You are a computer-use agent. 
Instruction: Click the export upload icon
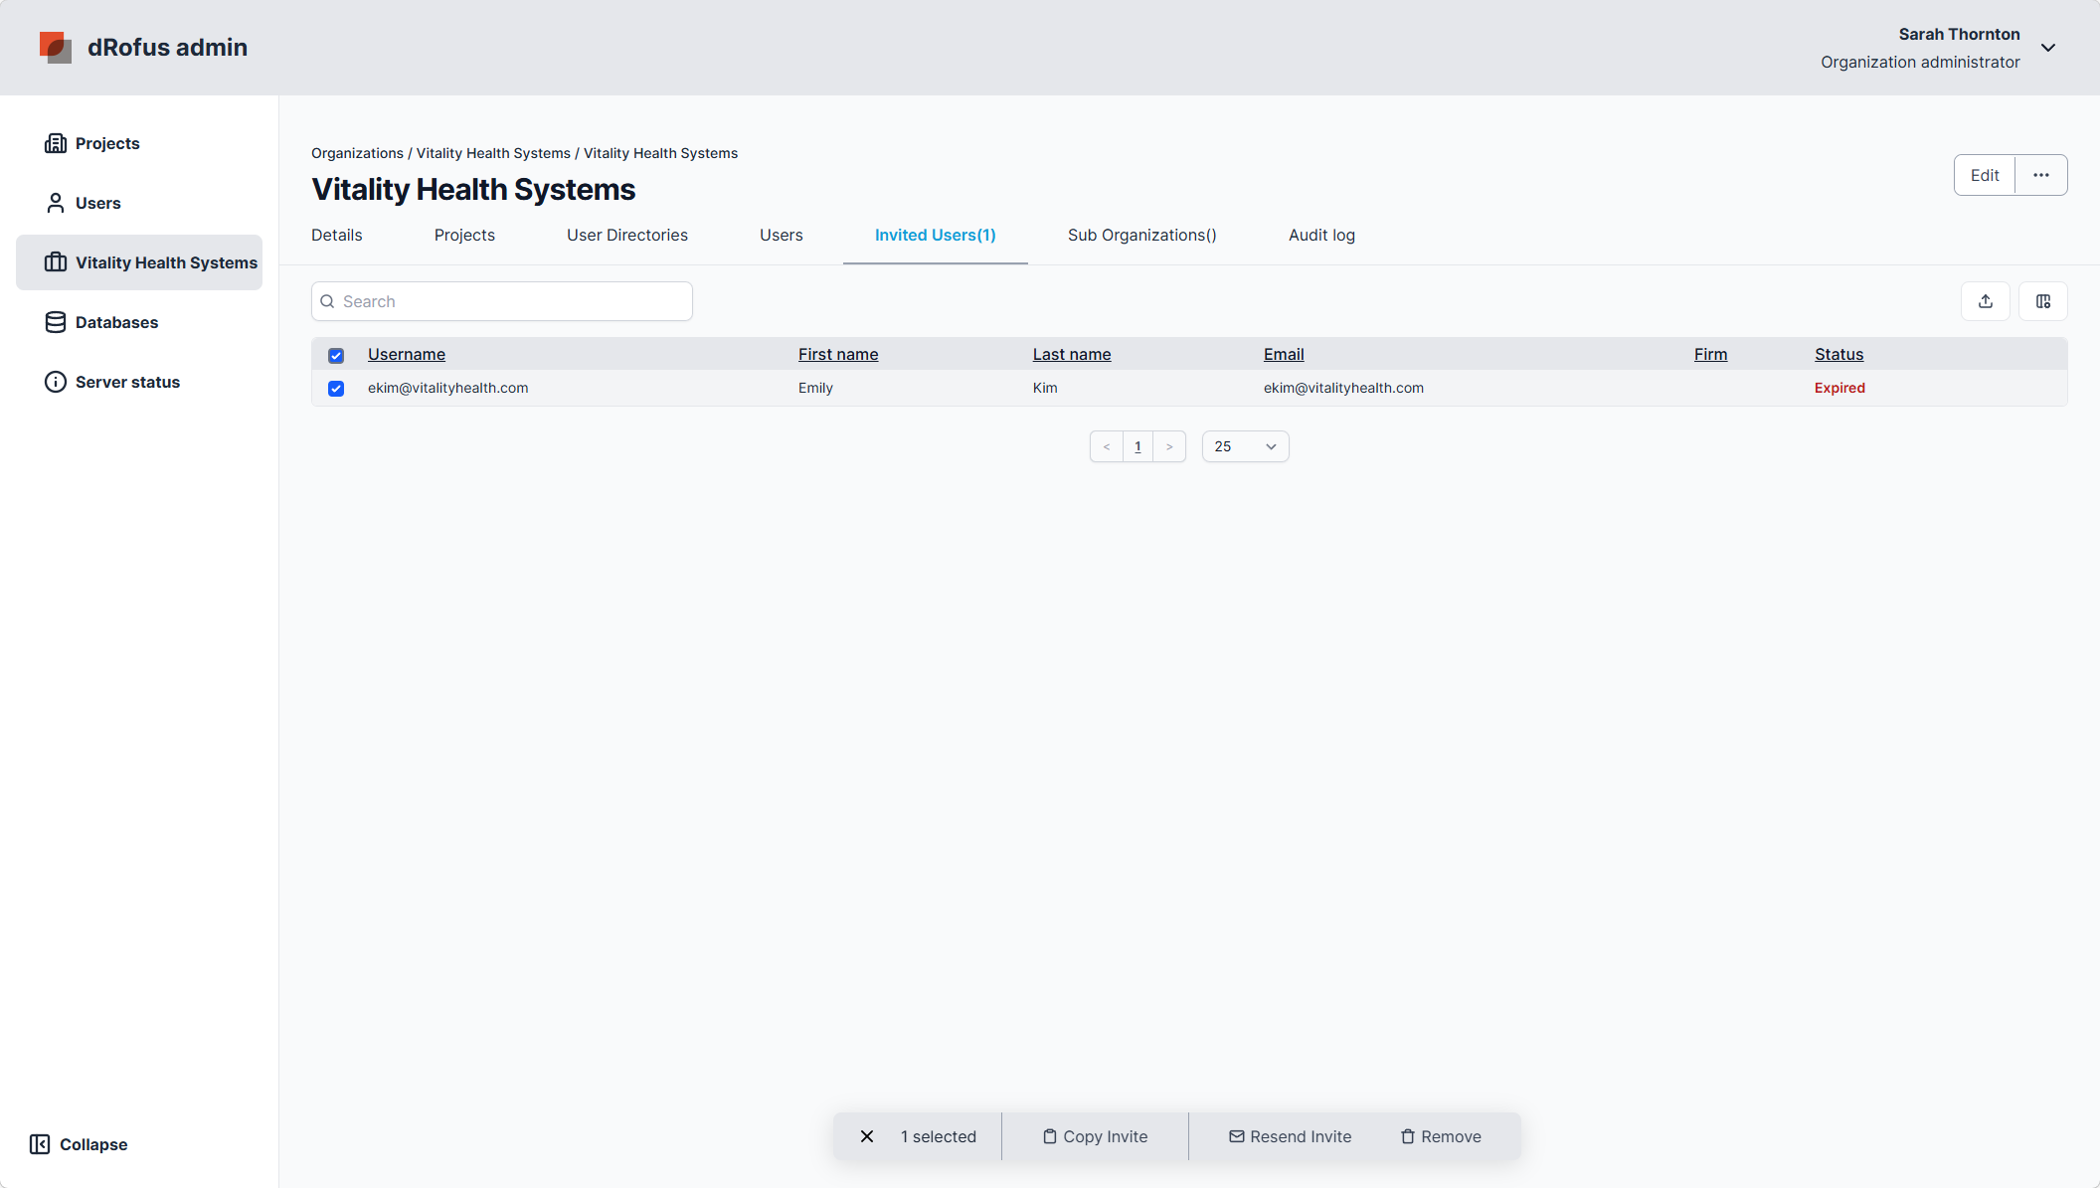[x=1986, y=301]
